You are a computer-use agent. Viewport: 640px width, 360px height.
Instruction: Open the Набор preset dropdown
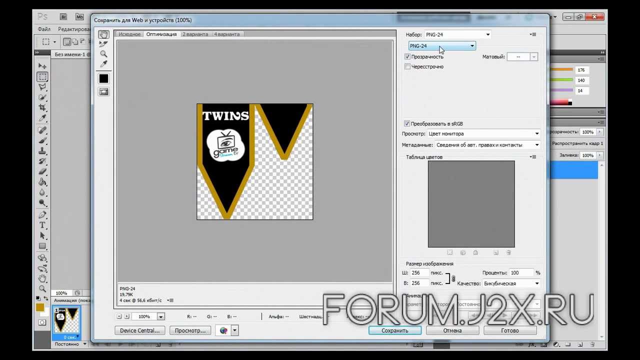click(457, 34)
